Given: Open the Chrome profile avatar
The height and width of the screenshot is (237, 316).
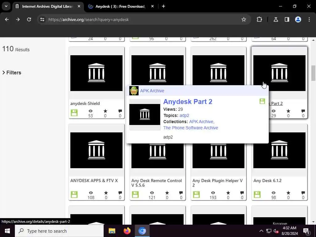Looking at the screenshot, I should (298, 19).
